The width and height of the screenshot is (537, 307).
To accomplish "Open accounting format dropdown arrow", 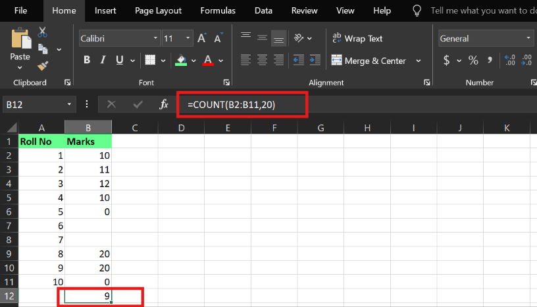I will coord(459,61).
